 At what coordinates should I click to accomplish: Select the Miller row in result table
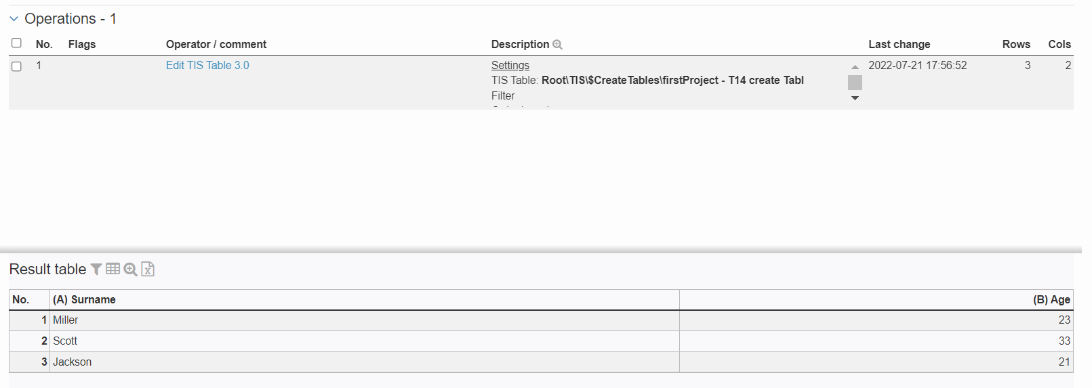pyautogui.click(x=66, y=320)
